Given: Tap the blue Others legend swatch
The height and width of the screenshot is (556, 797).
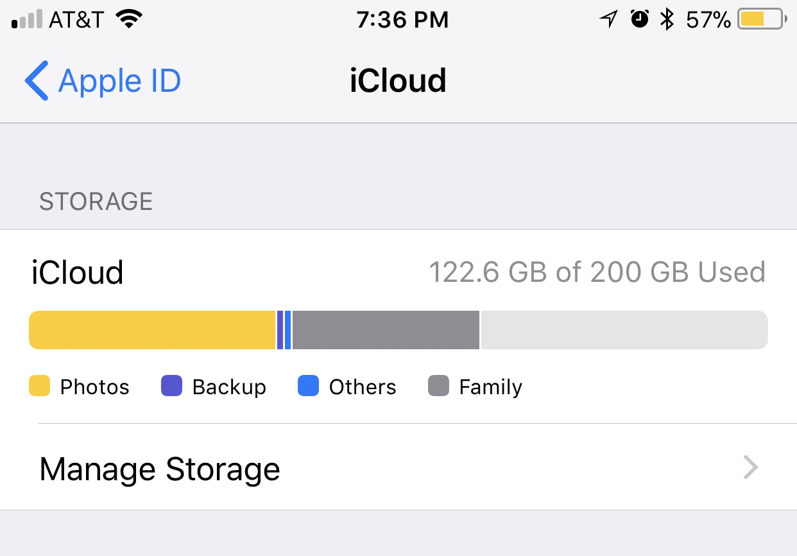Looking at the screenshot, I should [x=309, y=387].
